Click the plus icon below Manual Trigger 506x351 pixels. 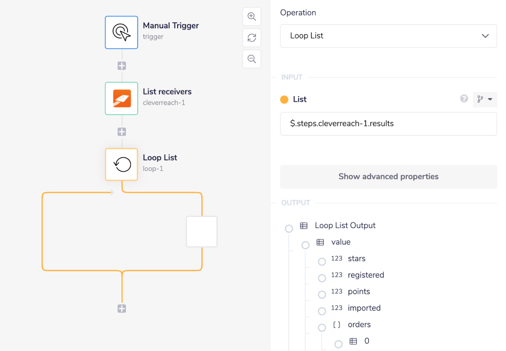pos(121,65)
